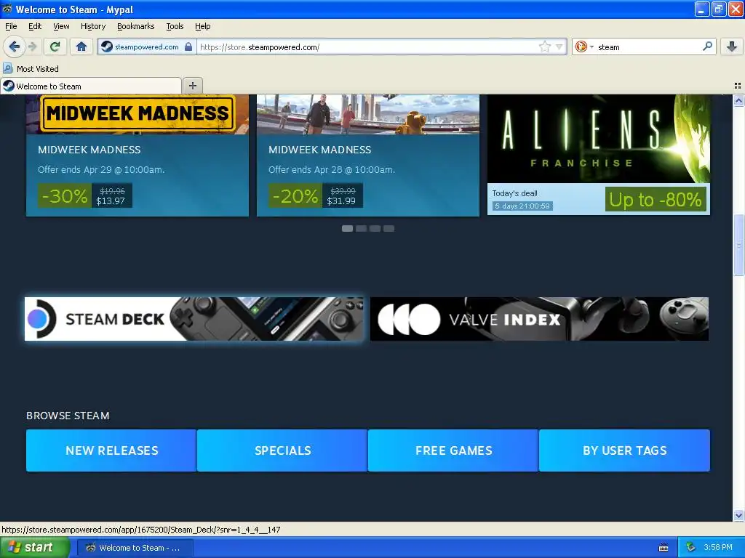Open the -30% Midweek Madness price box
Screen dimensions: 745x558
pyautogui.click(x=85, y=195)
